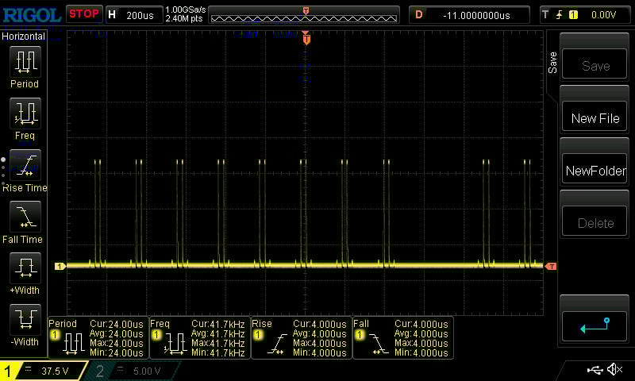Select the Fall Time measurement icon
The height and width of the screenshot is (381, 635).
pos(25,217)
